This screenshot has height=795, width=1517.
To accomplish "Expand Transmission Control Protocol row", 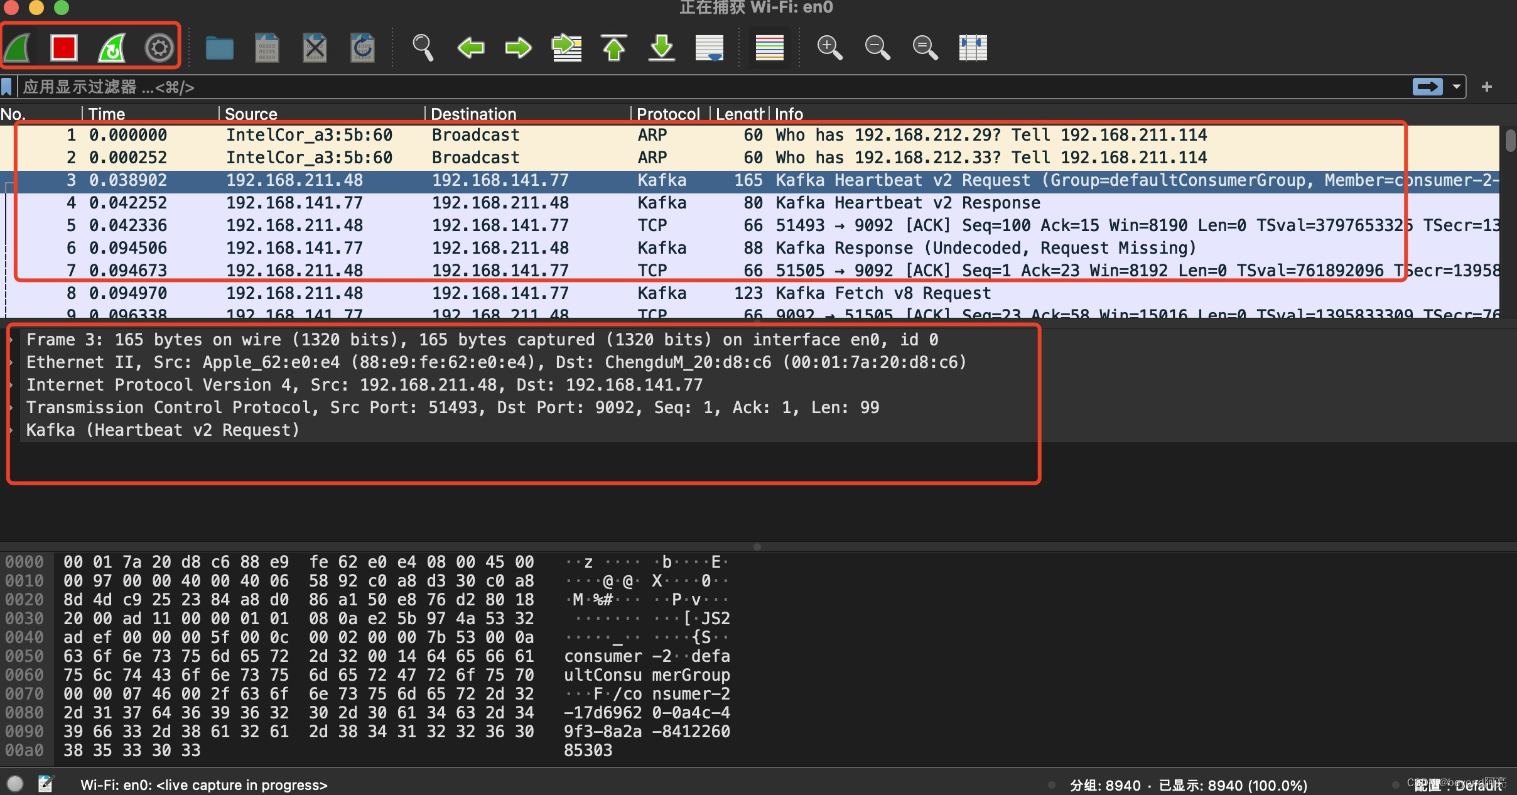I will pyautogui.click(x=11, y=408).
